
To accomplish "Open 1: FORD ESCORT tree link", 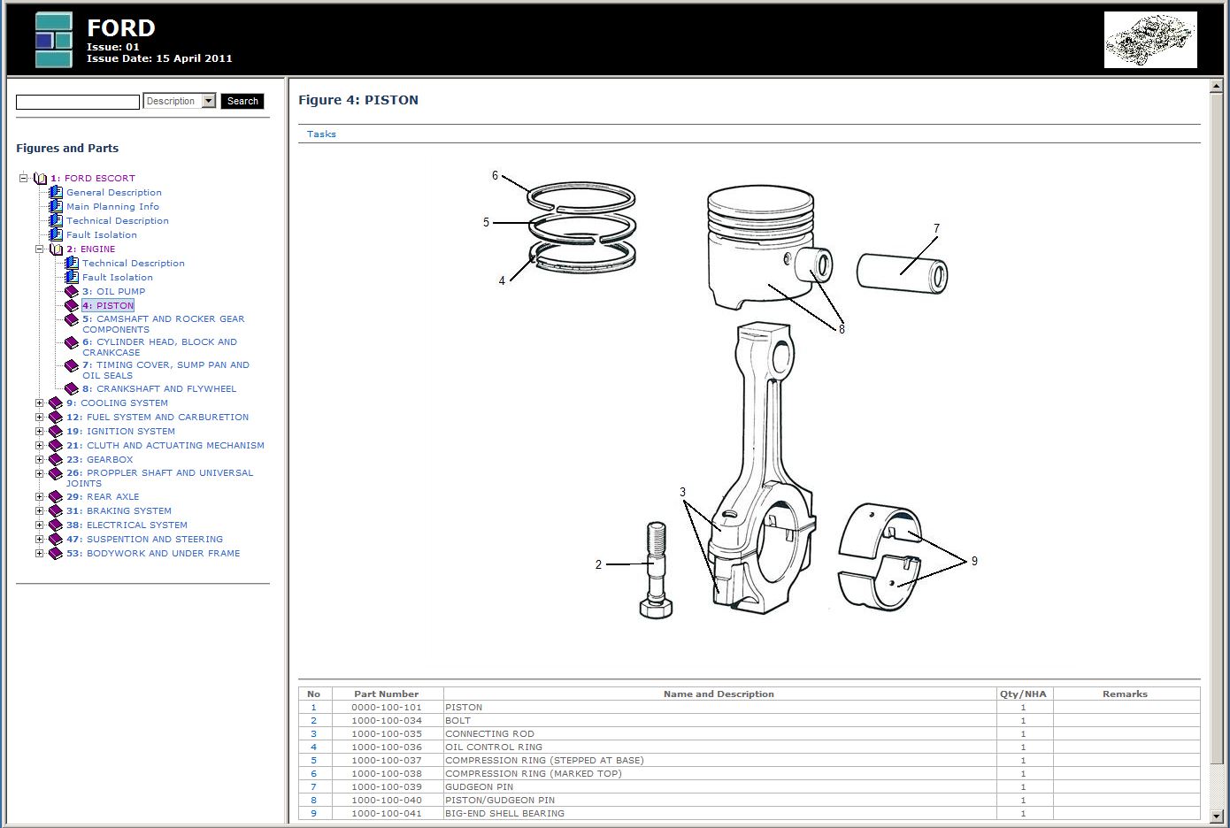I will tap(93, 178).
